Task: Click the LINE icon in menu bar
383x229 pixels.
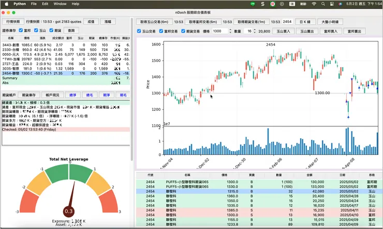Action: (253, 4)
